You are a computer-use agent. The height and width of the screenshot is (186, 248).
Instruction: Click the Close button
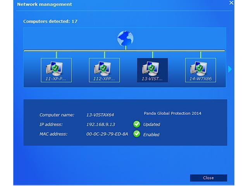pos(208,178)
